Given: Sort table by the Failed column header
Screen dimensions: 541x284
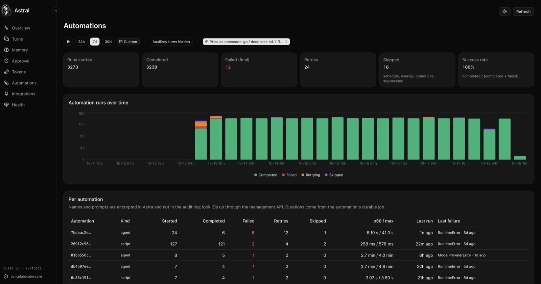Looking at the screenshot, I should click(x=249, y=221).
